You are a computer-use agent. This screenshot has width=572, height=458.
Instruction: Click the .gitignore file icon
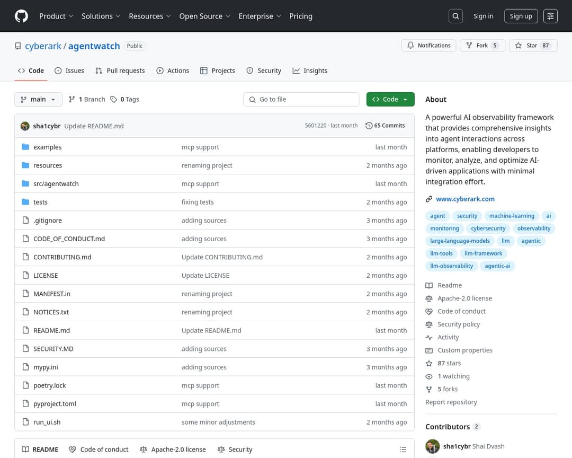tap(25, 220)
